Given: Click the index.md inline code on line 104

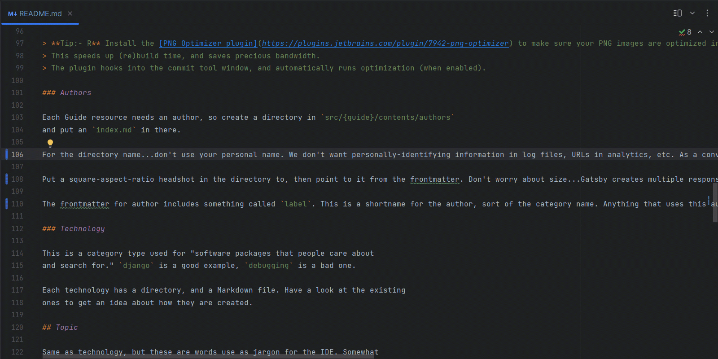Looking at the screenshot, I should pyautogui.click(x=114, y=130).
